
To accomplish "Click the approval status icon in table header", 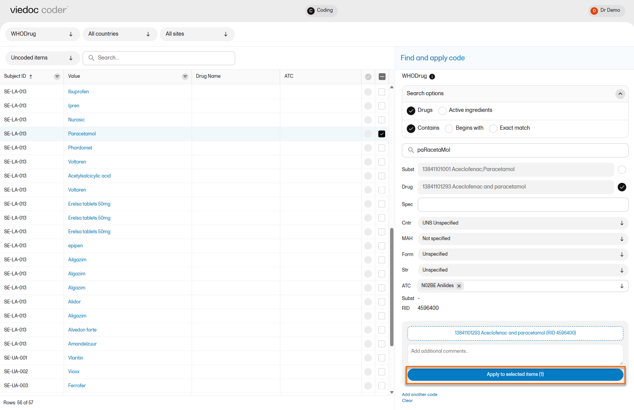I will click(368, 77).
